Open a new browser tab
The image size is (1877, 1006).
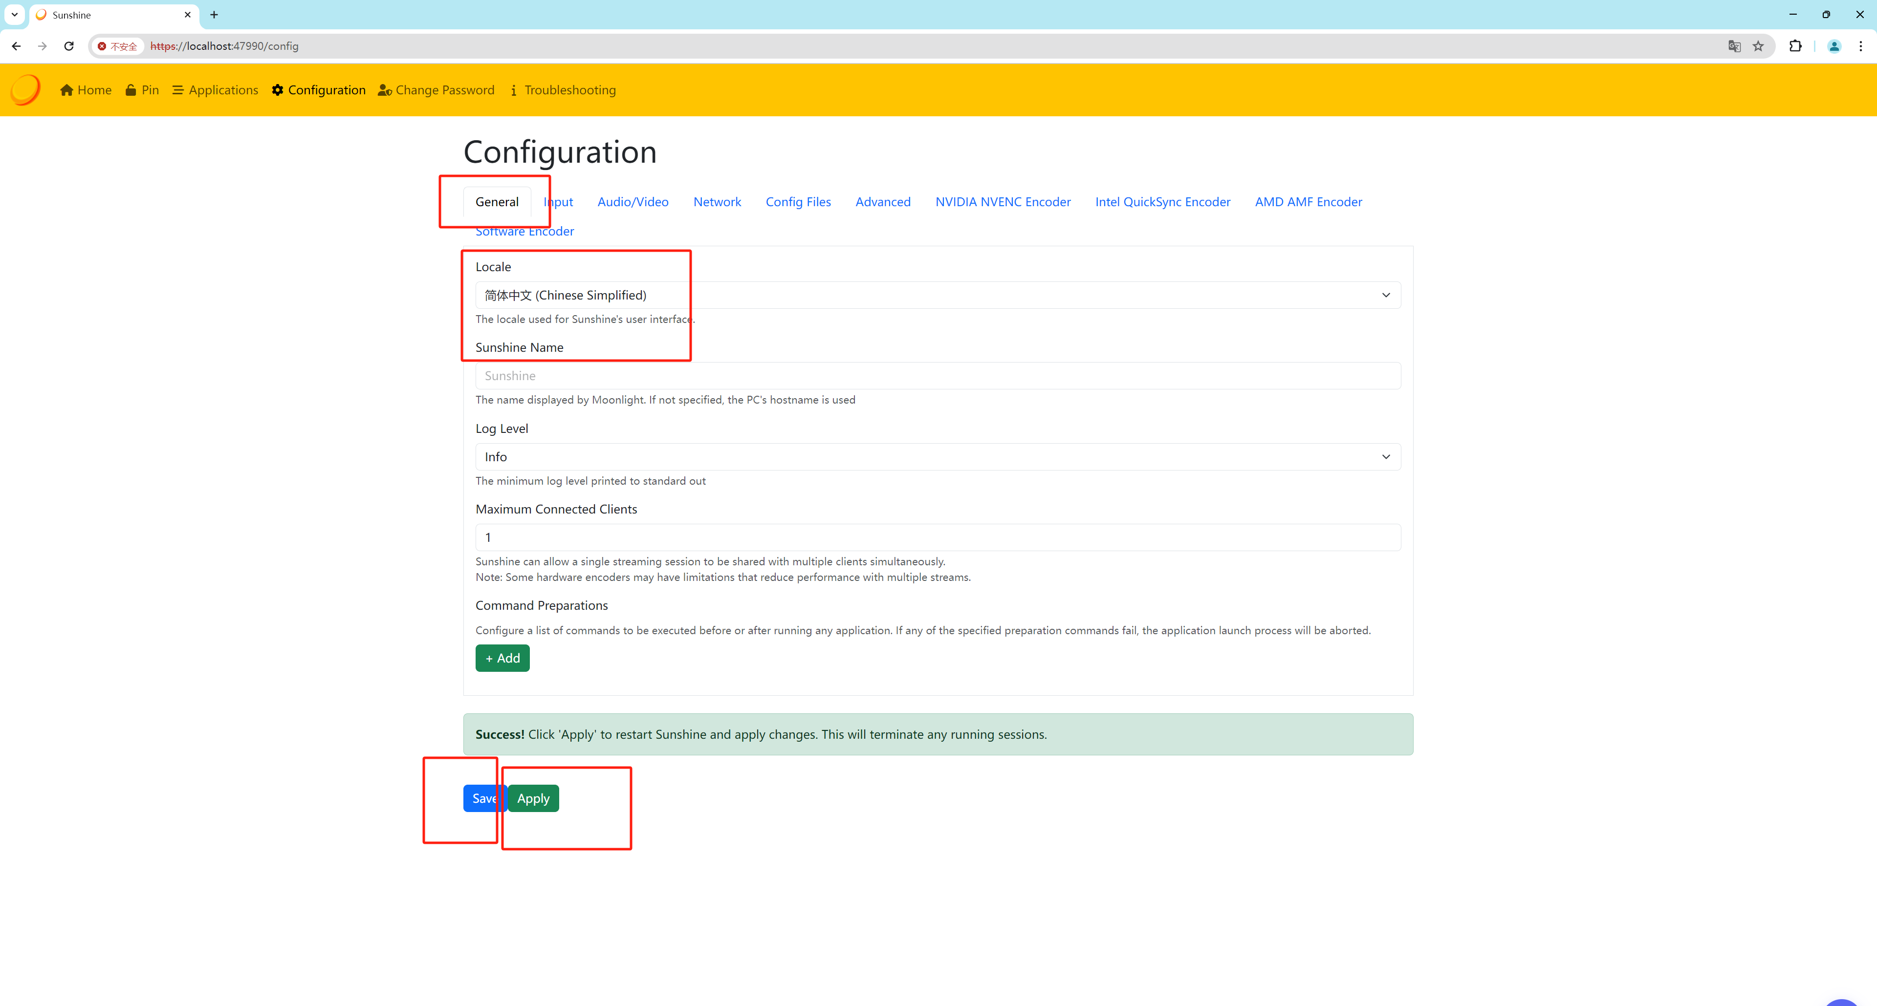tap(214, 15)
